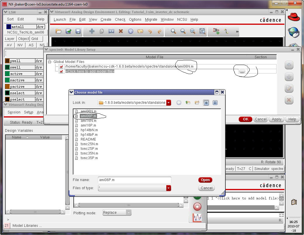Click the Red Hat icon on desktop panel

[x=293, y=17]
